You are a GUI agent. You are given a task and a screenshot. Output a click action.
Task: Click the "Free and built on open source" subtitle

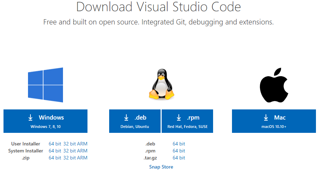click(159, 22)
